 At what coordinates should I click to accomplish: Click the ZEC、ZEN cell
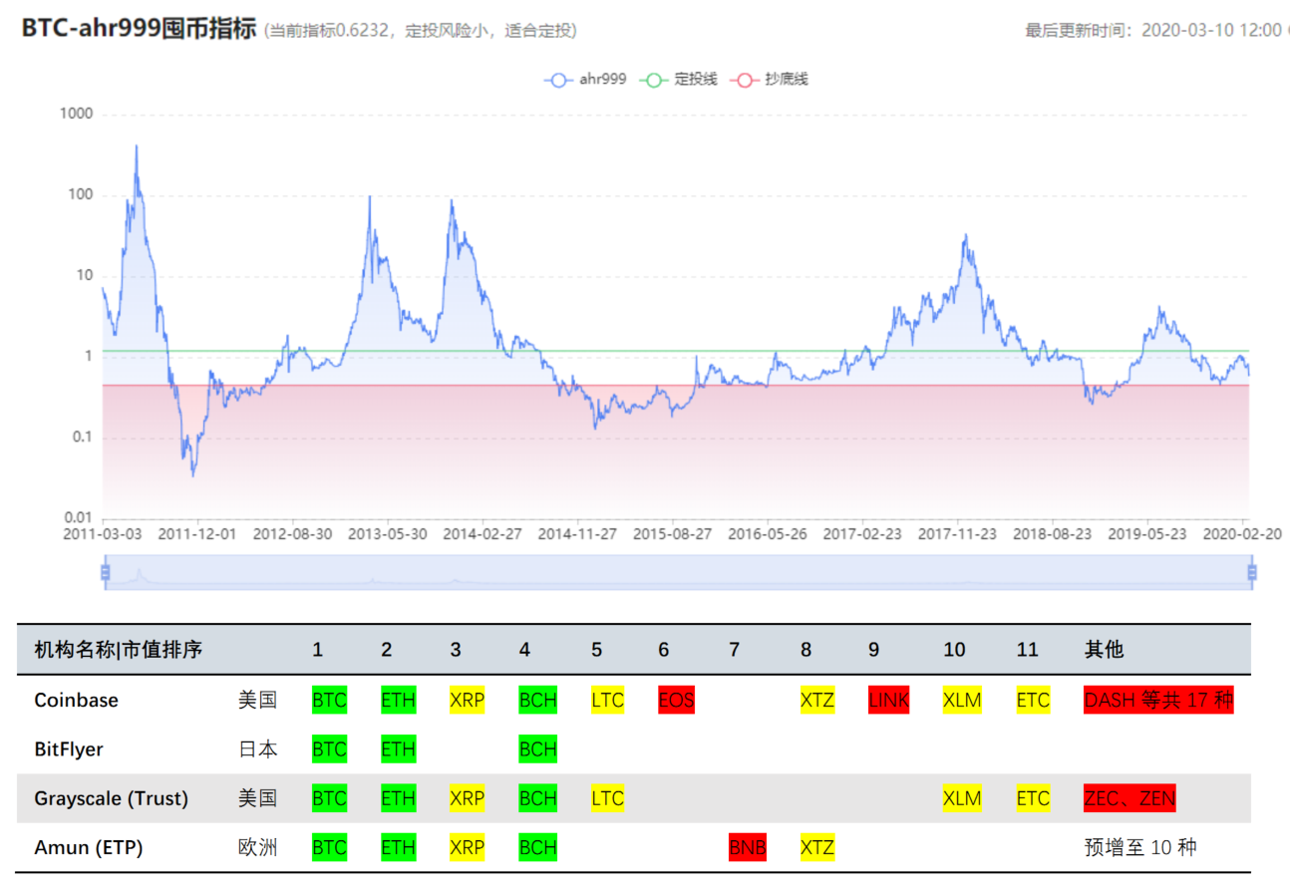pyautogui.click(x=1129, y=798)
